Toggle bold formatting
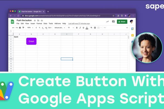164x109 pixels. pyautogui.click(x=77, y=28)
